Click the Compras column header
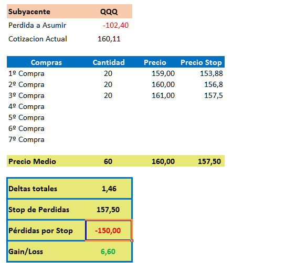This screenshot has height=263, width=285. pyautogui.click(x=46, y=62)
